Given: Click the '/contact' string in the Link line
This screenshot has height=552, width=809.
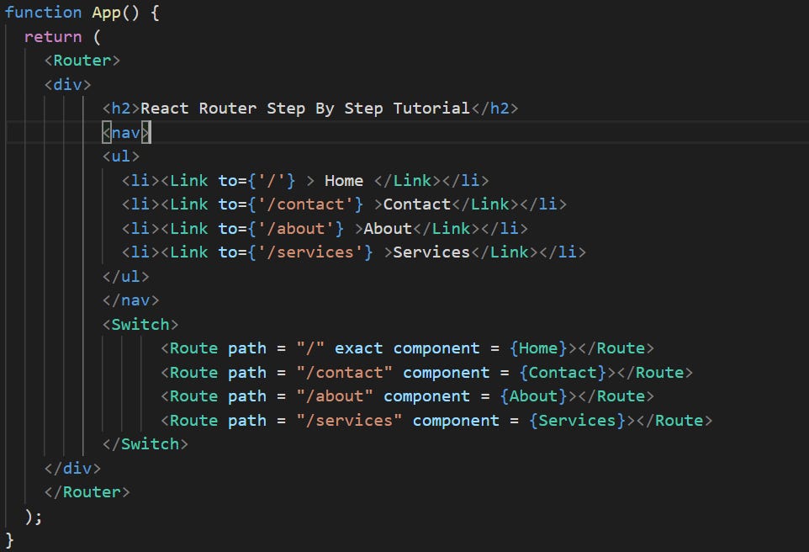Looking at the screenshot, I should coord(305,204).
